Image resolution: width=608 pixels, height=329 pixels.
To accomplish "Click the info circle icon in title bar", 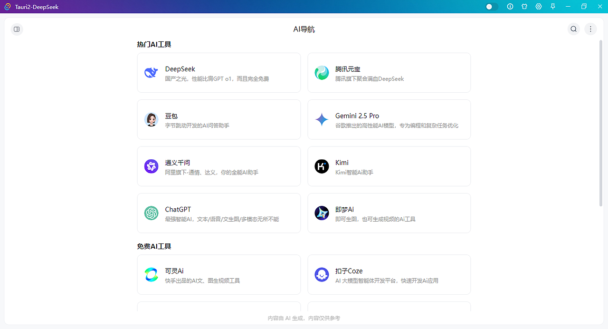I will (x=510, y=7).
